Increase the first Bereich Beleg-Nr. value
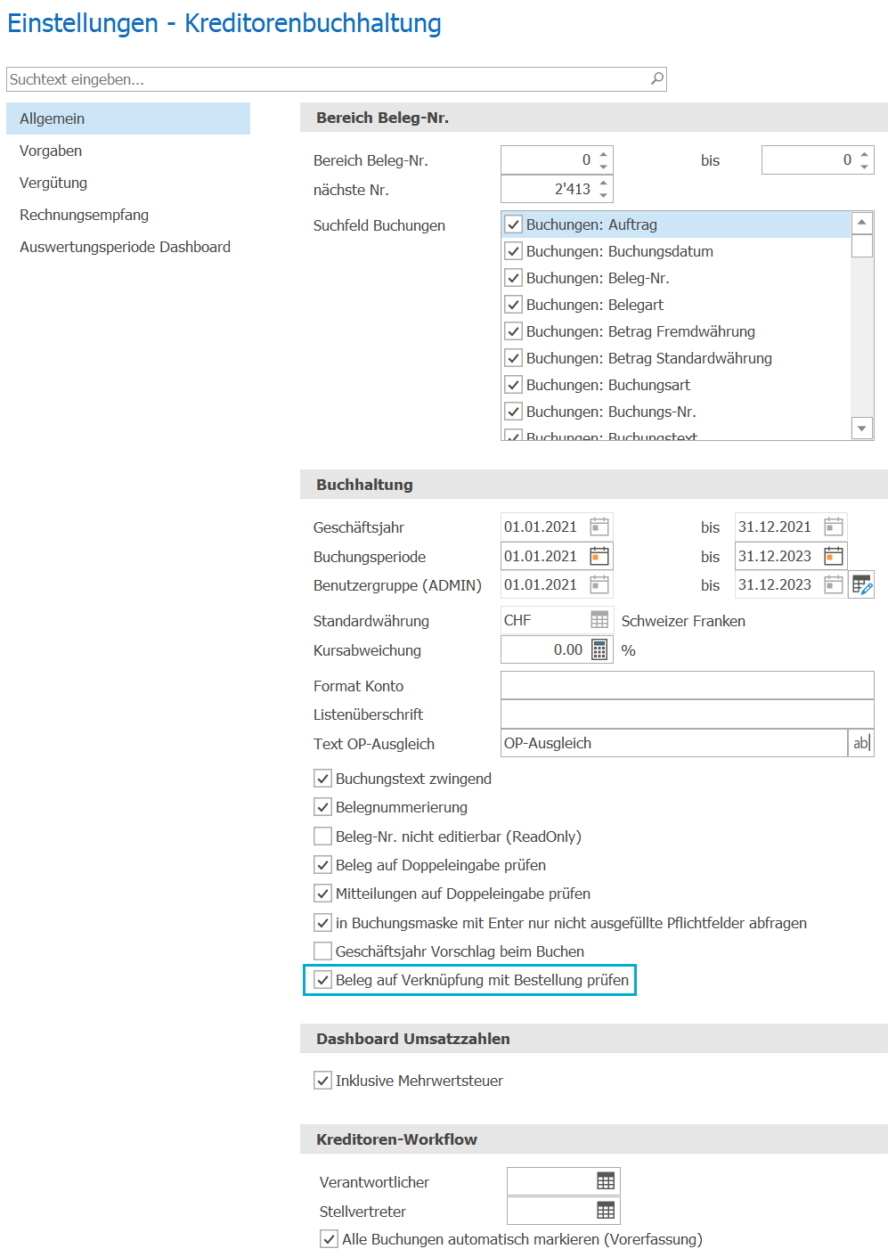Screen dimensions: 896x1257 604,153
